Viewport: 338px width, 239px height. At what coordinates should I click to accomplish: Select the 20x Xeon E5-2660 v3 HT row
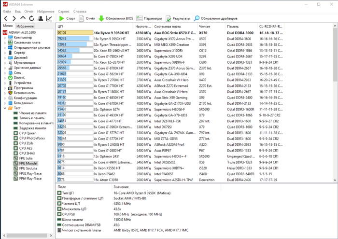170,50
